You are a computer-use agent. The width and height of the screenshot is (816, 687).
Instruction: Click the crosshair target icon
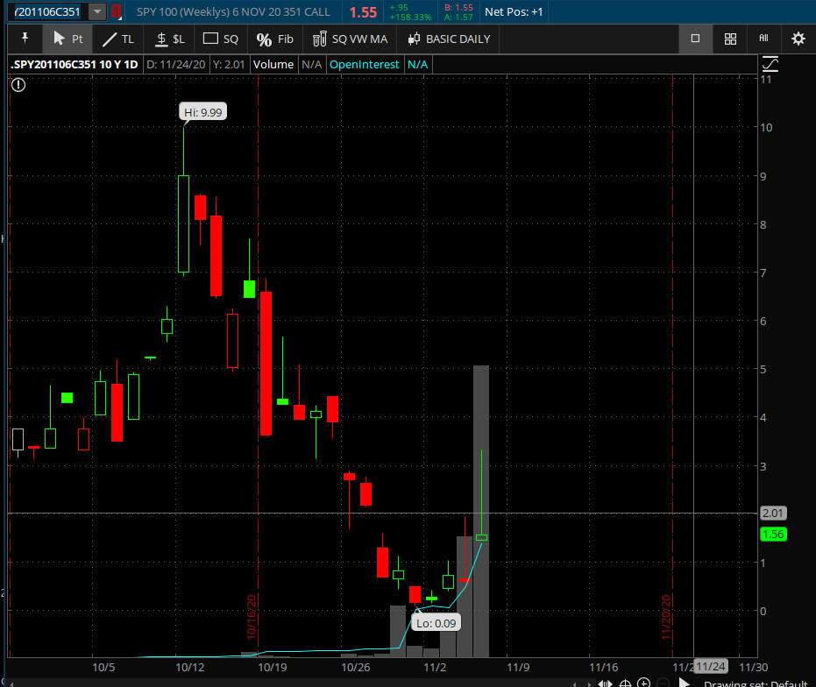pos(625,683)
